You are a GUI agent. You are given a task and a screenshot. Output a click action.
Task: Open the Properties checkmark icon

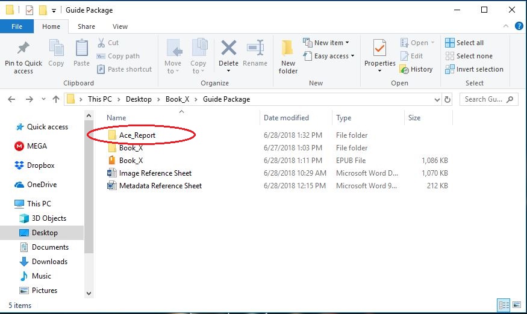[380, 48]
